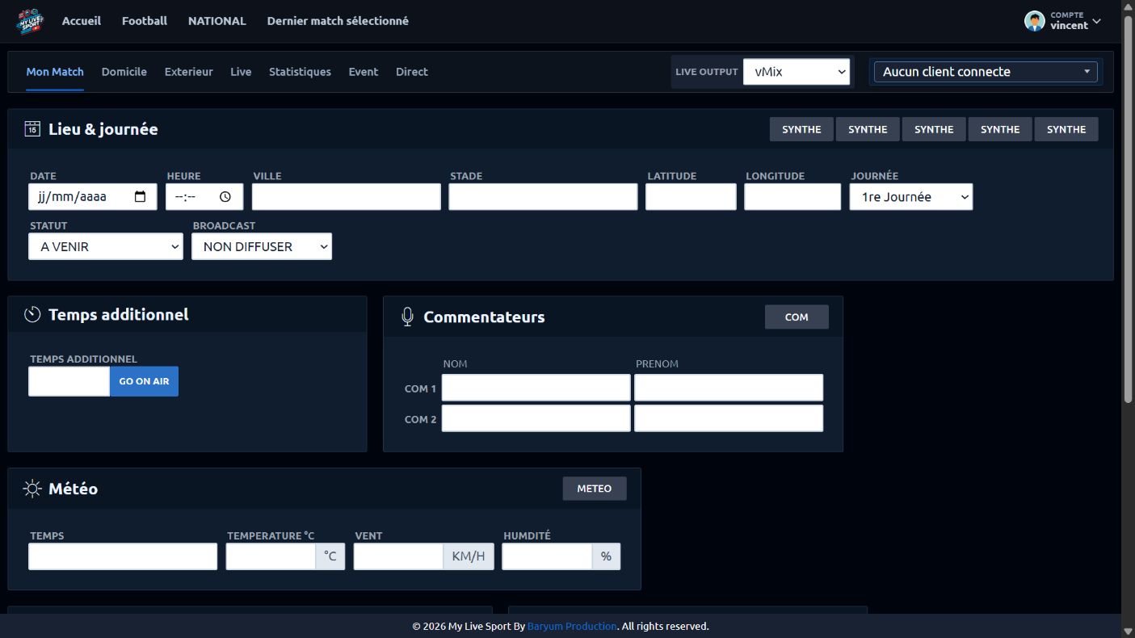Open the Baryum Production link
Image resolution: width=1135 pixels, height=638 pixels.
pyautogui.click(x=572, y=626)
